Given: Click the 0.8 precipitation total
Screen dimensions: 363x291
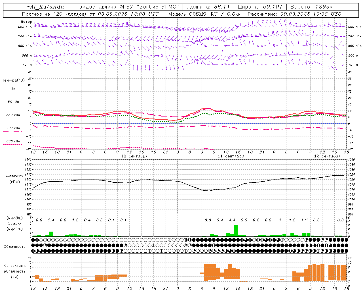Looking at the screenshot, I should pos(268,220).
